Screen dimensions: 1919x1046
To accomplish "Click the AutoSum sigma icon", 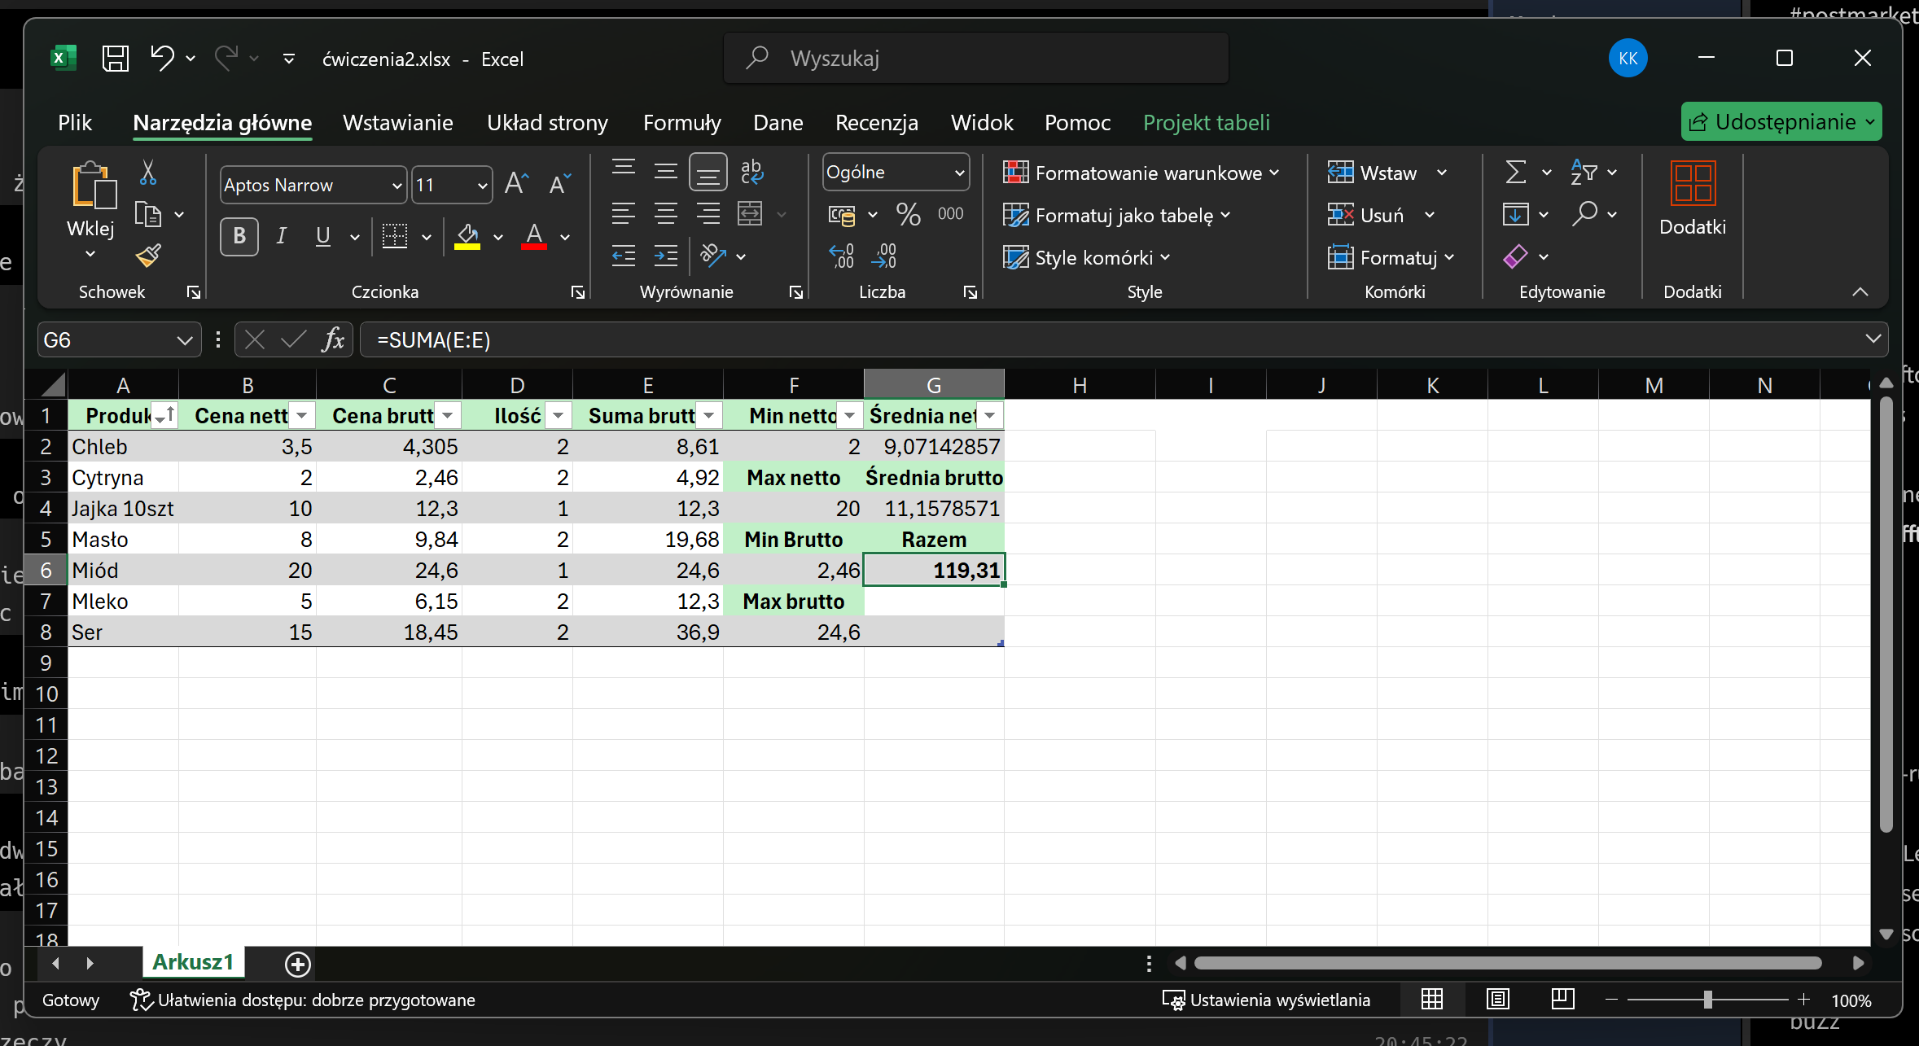I will click(1515, 172).
